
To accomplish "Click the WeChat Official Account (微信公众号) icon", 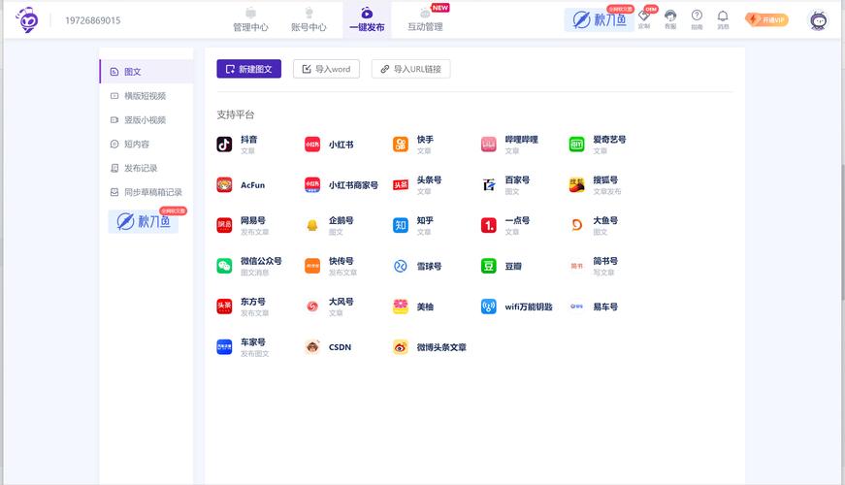I will pyautogui.click(x=224, y=266).
